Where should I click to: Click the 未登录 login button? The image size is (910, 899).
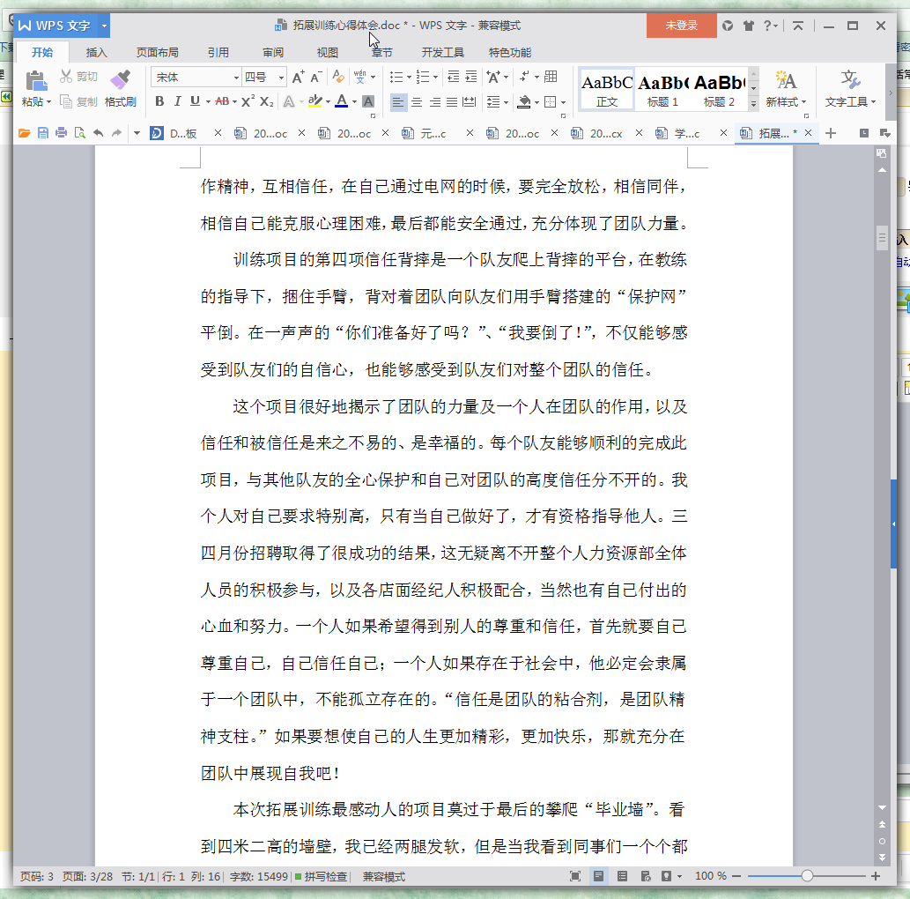(681, 26)
